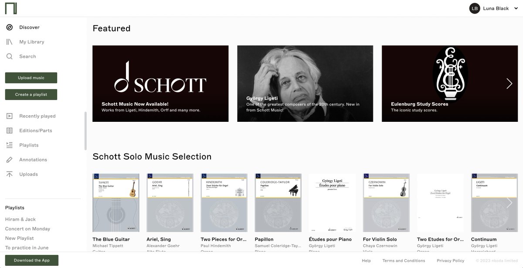
Task: Open the New Playlist entry
Action: pos(20,238)
